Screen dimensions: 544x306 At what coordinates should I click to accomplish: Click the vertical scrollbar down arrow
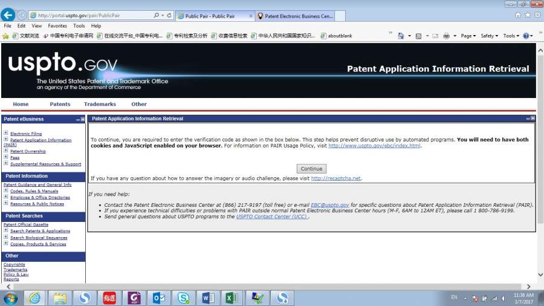click(540, 275)
